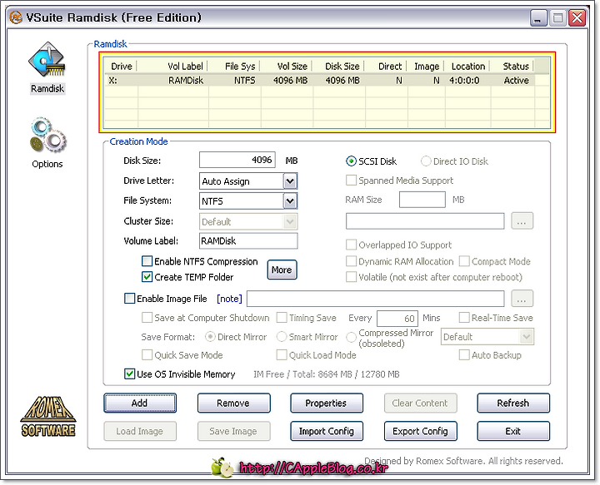Click the Status column header

pyautogui.click(x=512, y=66)
